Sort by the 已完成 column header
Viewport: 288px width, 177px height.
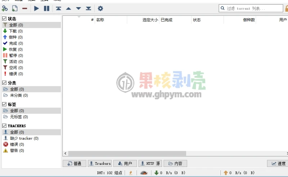(x=175, y=20)
